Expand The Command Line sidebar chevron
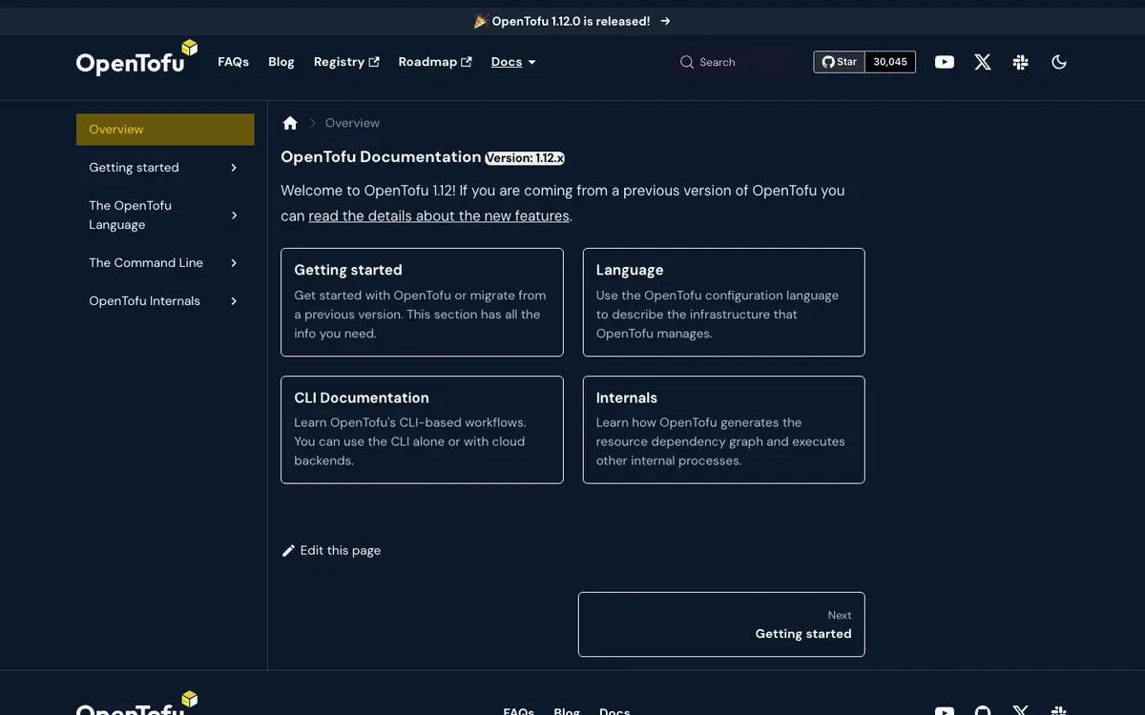 pyautogui.click(x=234, y=263)
